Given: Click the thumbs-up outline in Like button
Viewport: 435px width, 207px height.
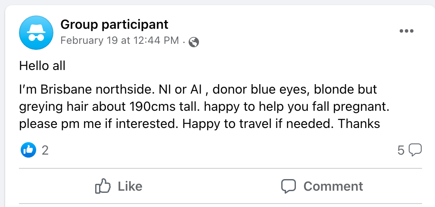Looking at the screenshot, I should point(103,186).
